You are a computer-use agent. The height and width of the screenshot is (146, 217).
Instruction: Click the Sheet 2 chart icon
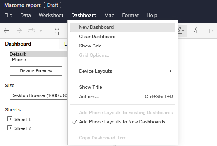click(x=10, y=128)
